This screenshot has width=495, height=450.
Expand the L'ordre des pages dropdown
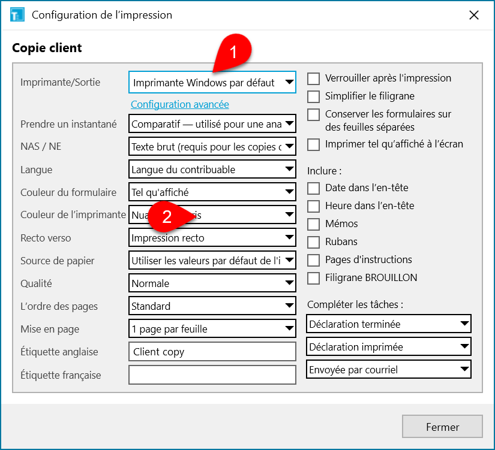point(212,306)
